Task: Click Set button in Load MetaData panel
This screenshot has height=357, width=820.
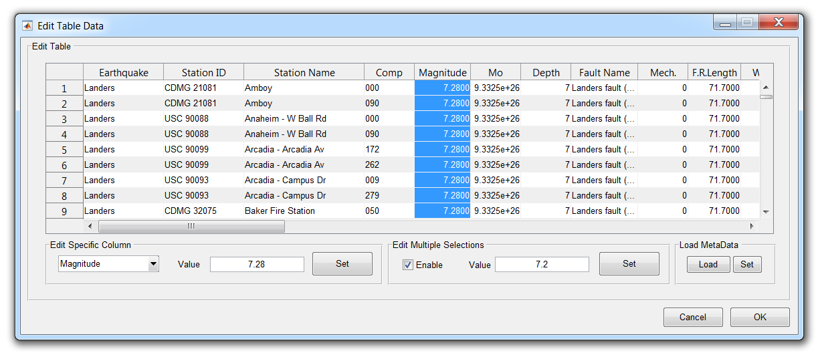Action: point(747,264)
